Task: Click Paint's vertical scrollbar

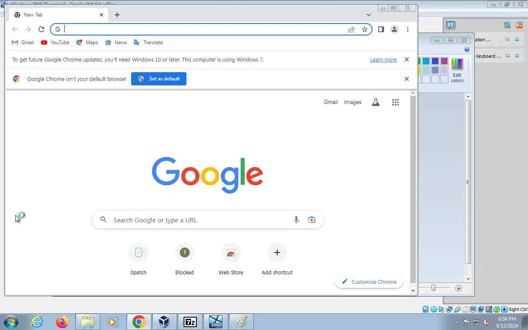Action: coord(468,181)
